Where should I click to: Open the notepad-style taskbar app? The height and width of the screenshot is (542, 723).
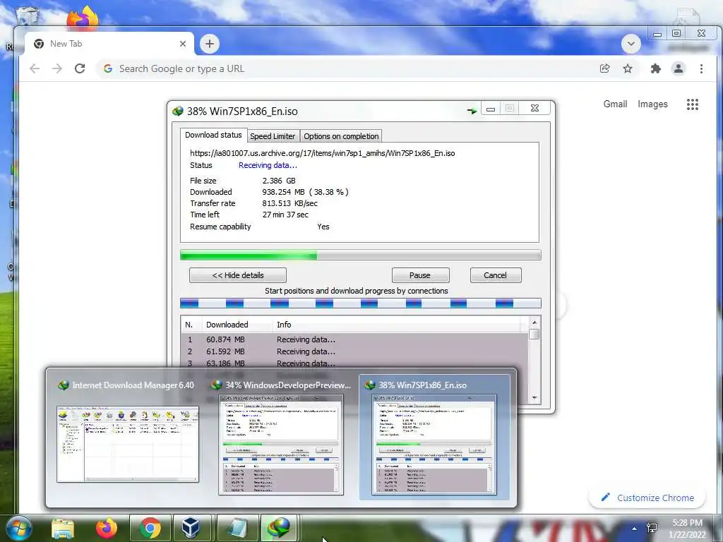coord(237,528)
